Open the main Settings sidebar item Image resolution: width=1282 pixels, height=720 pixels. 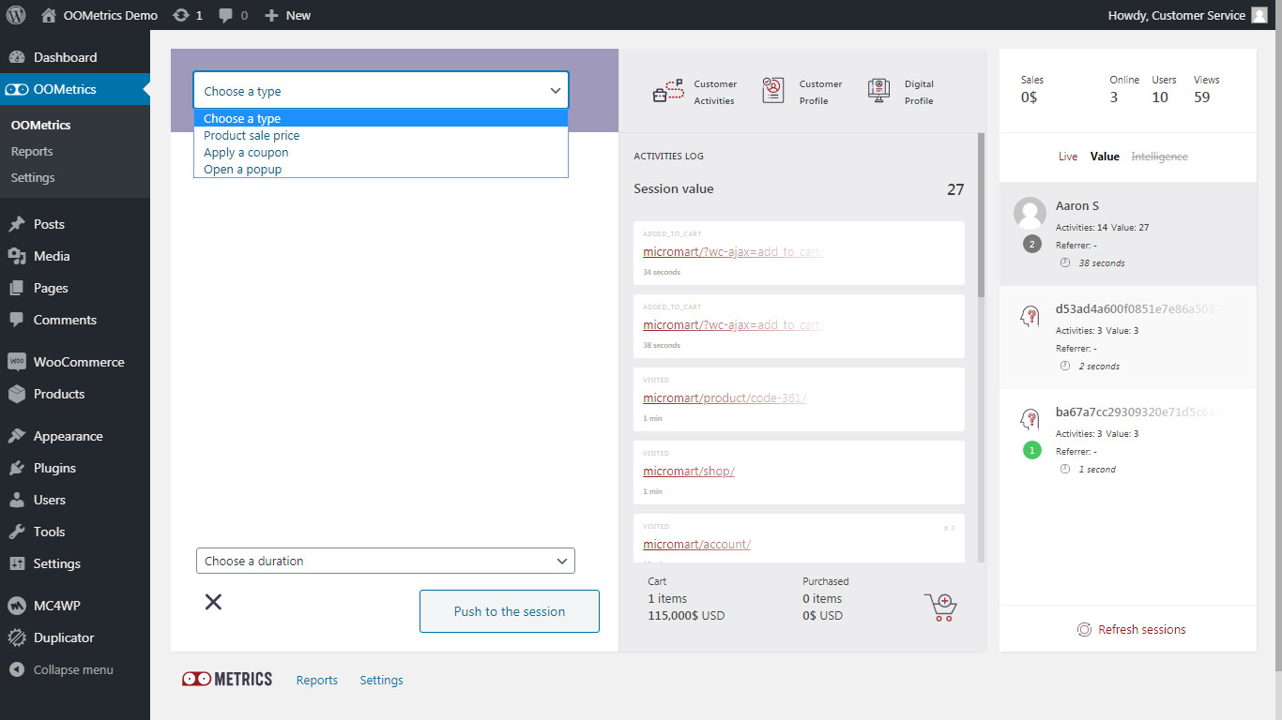(x=75, y=563)
